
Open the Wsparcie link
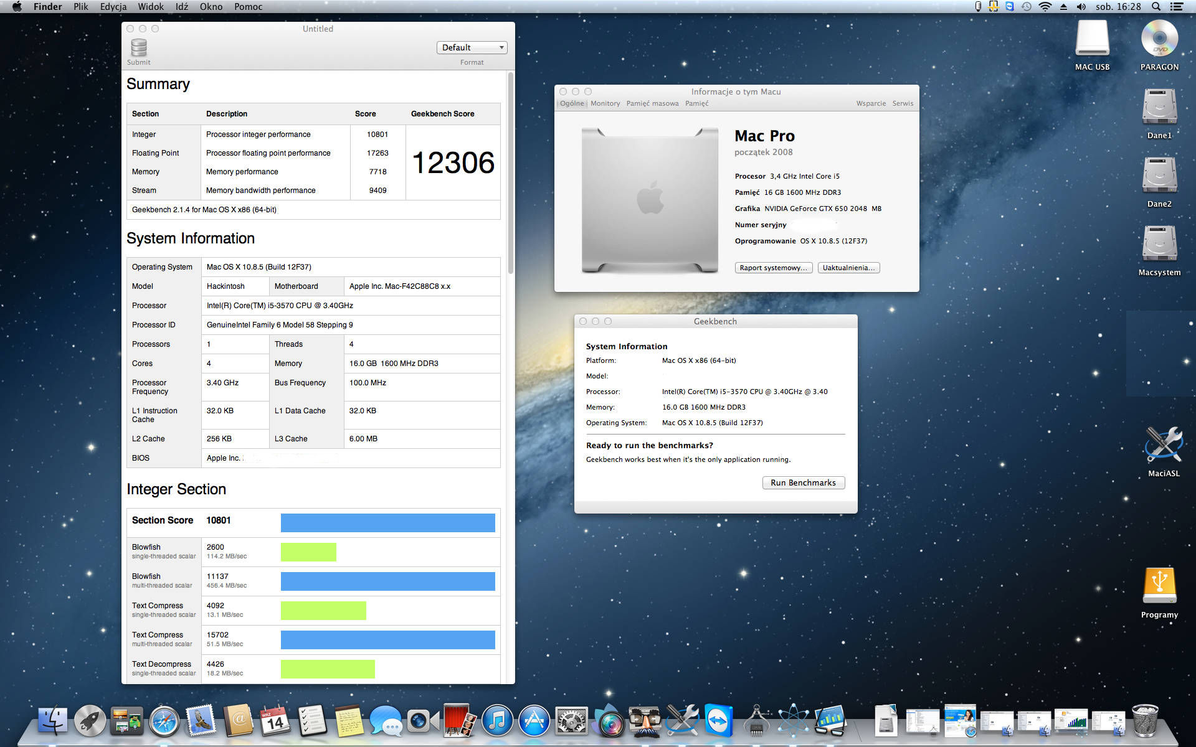point(871,103)
